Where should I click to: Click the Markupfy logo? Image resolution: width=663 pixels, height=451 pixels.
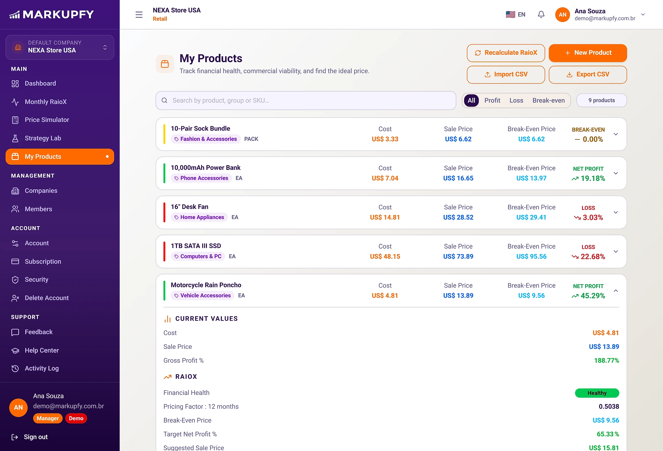tap(52, 14)
